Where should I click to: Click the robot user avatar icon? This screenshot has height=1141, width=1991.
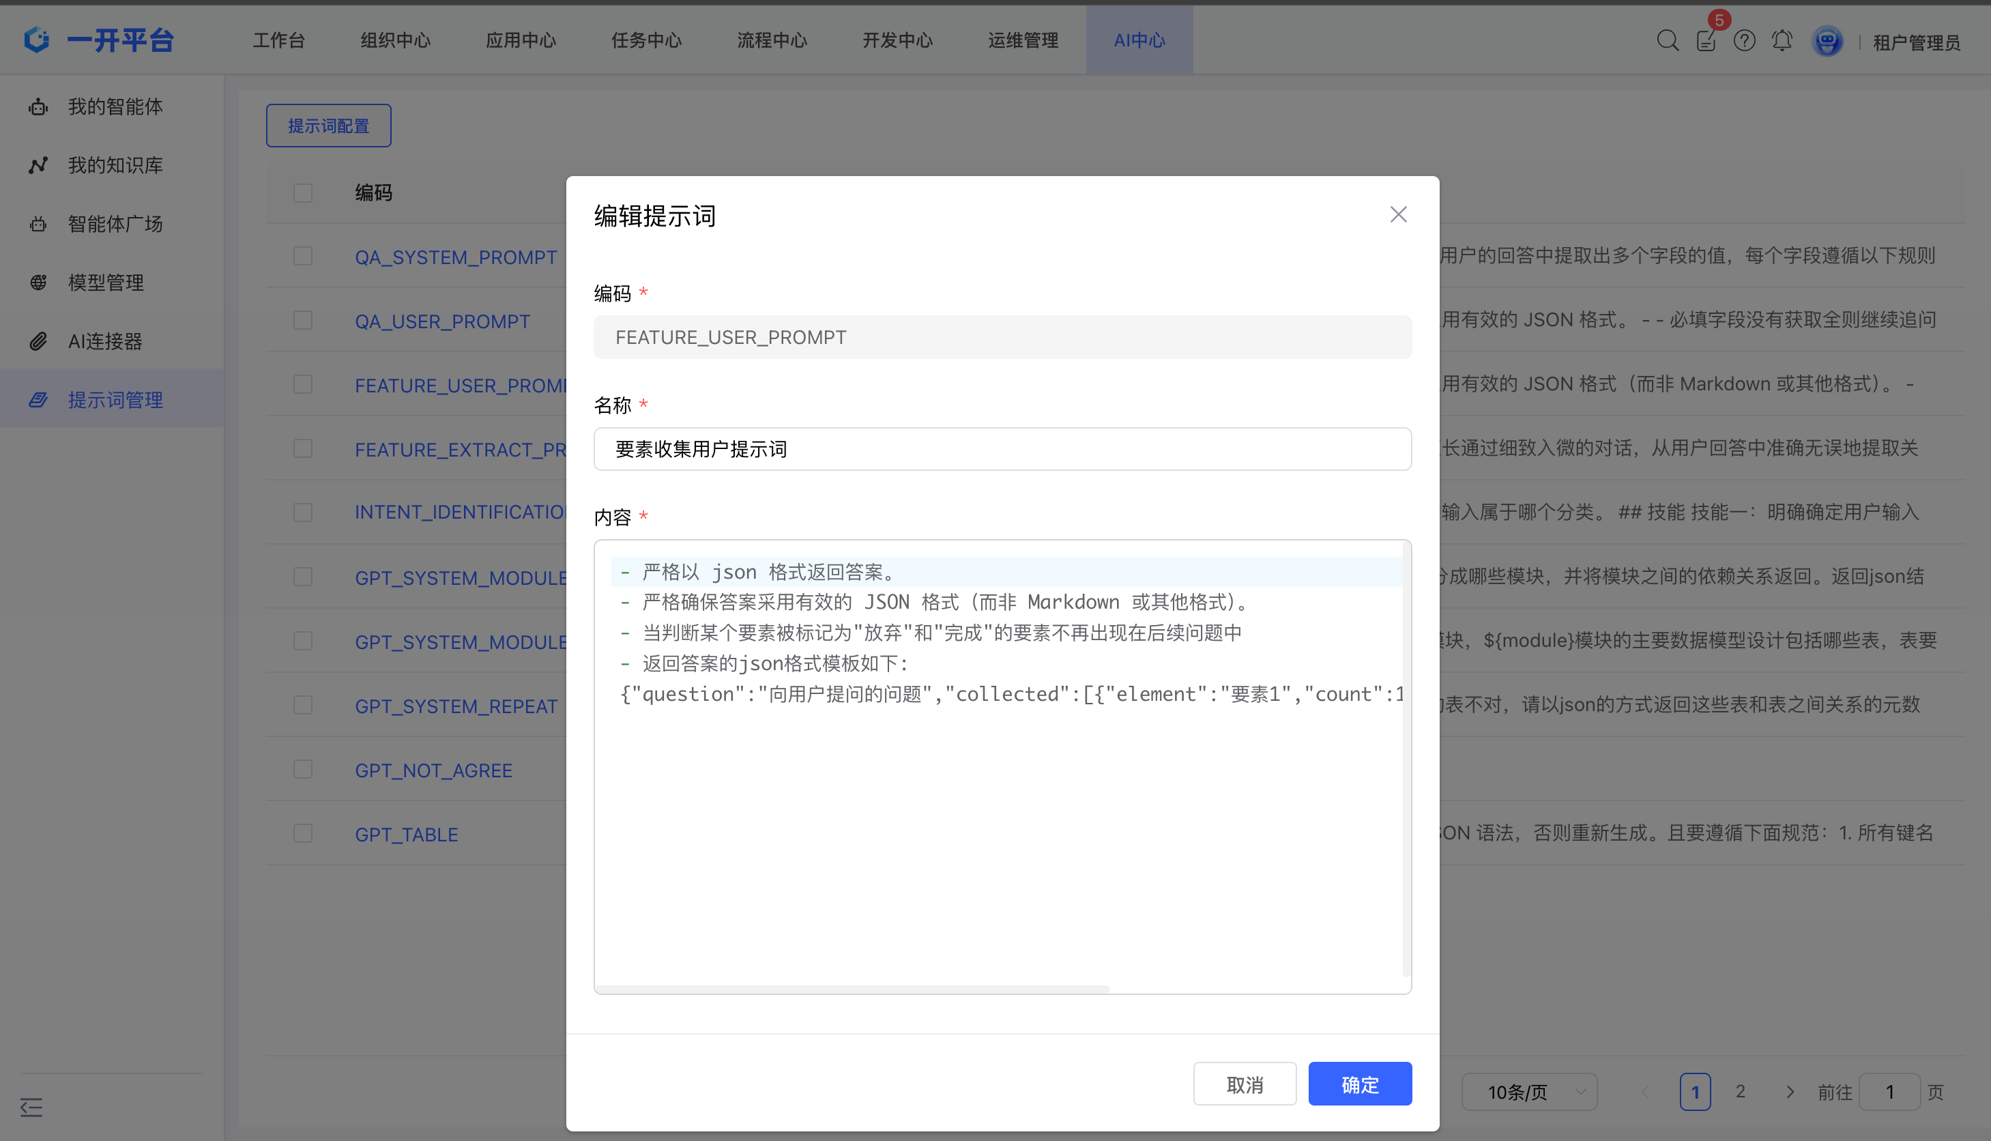click(1827, 41)
